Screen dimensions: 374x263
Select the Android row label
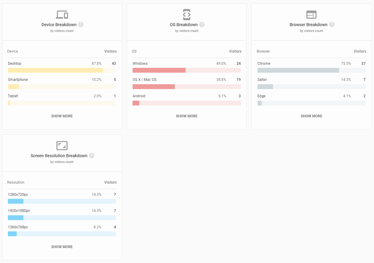[x=139, y=96]
